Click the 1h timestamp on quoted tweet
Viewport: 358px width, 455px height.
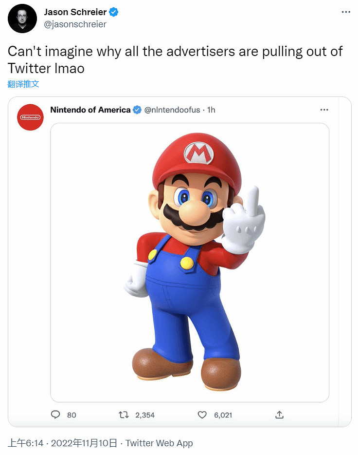[x=211, y=110]
